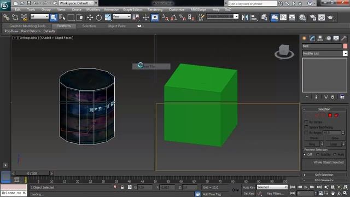Click the Set Key button
The image size is (350, 197).
249,193
